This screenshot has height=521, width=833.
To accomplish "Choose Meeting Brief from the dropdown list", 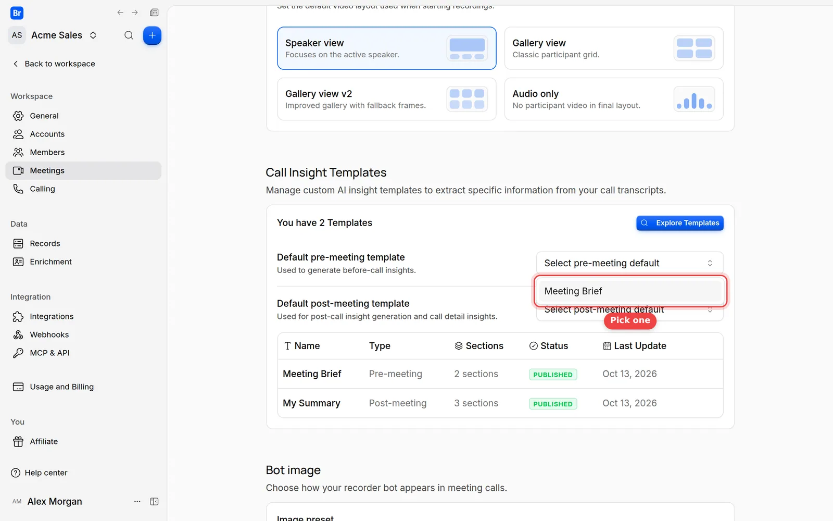I will coord(630,291).
